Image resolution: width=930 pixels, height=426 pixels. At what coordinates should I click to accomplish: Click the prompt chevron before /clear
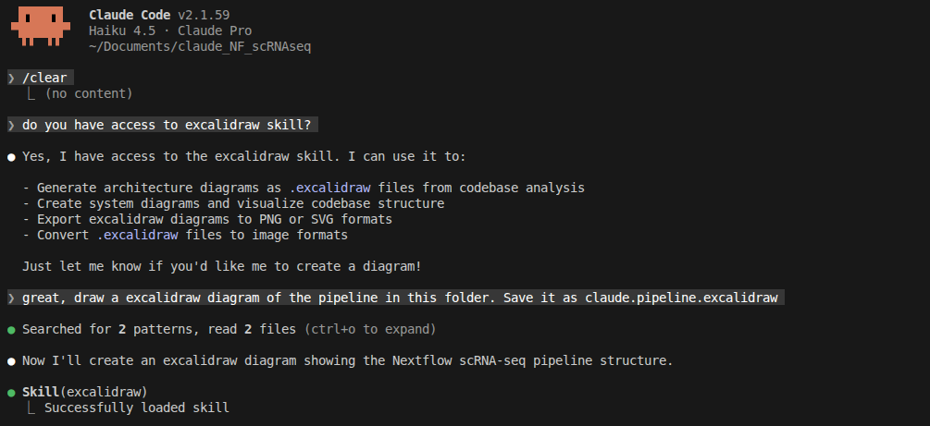[x=11, y=78]
